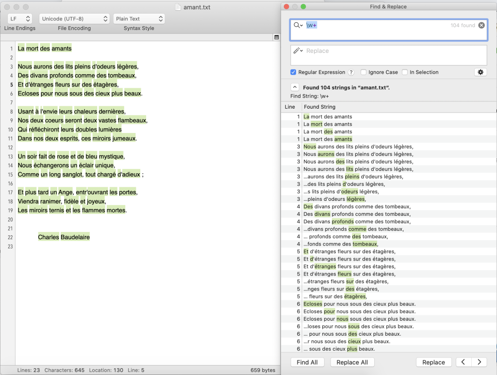Enable the Ignore Case checkbox
The width and height of the screenshot is (497, 375).
363,72
